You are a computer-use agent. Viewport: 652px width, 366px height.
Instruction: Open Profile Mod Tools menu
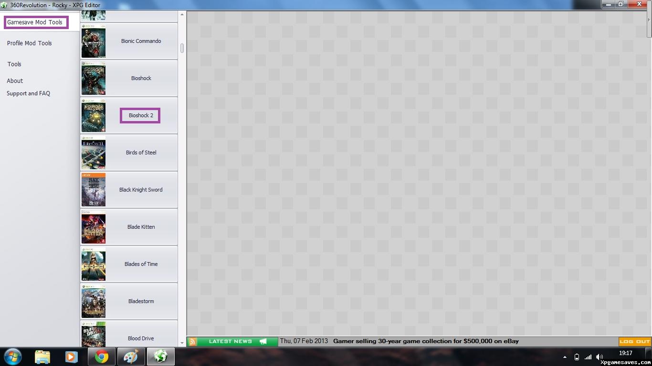click(29, 43)
